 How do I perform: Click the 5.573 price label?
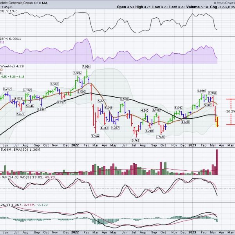pos(18,99)
